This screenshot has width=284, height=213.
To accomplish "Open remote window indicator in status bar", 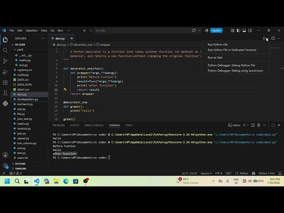I will [x=4, y=174].
